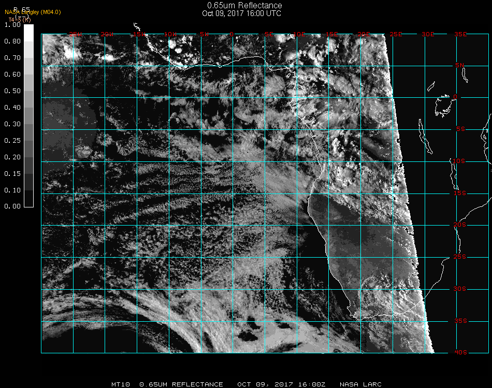This screenshot has width=492, height=388.
Task: Click the 20S latitude label
Action: (x=460, y=225)
